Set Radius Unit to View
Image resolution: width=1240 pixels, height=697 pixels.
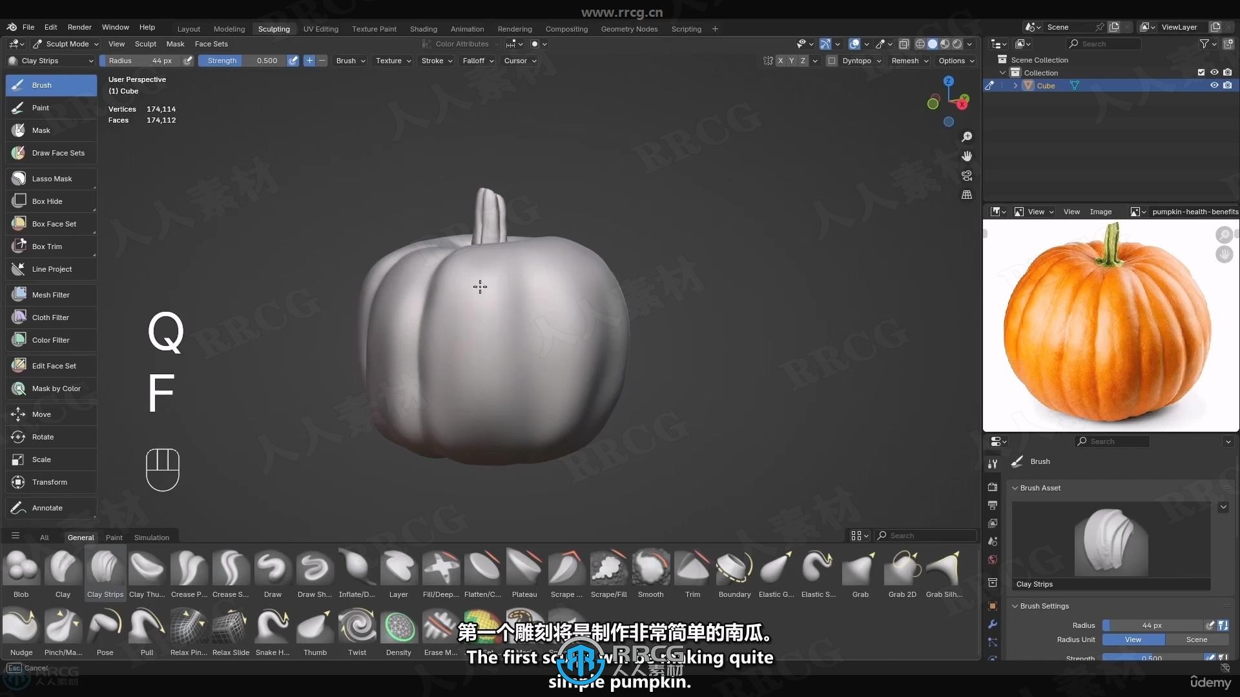[x=1133, y=640]
